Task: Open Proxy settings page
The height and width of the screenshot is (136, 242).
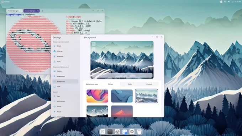Action: [x=65, y=61]
